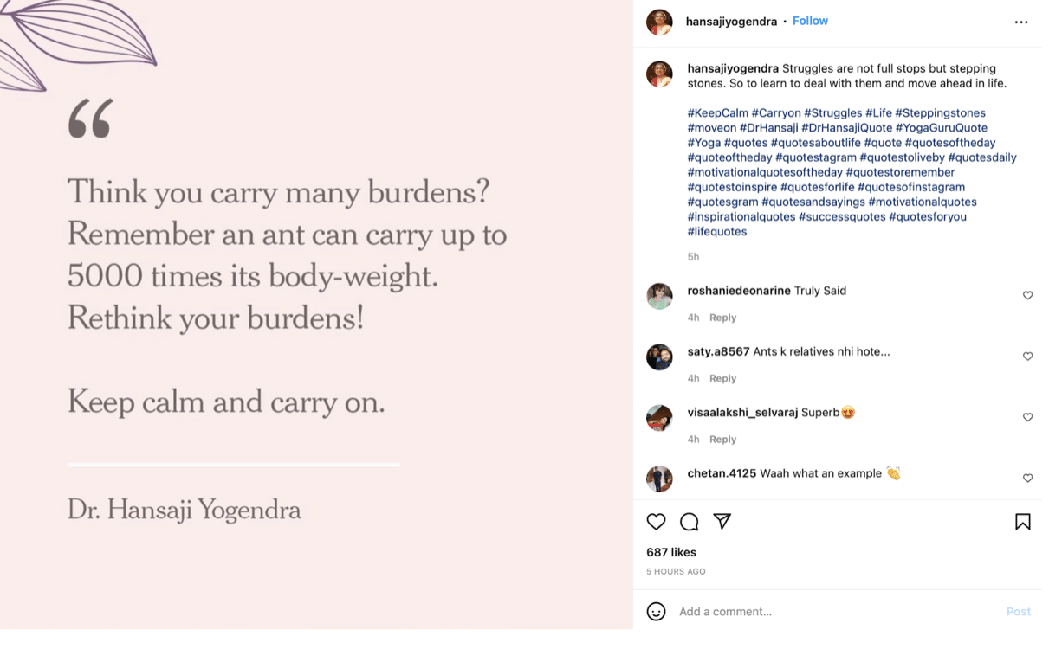Image resolution: width=1062 pixels, height=649 pixels.
Task: Heart visaalakshi_selvaraj's comment
Action: tap(1027, 417)
